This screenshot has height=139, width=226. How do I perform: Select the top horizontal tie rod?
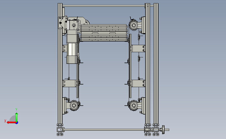click(103, 6)
